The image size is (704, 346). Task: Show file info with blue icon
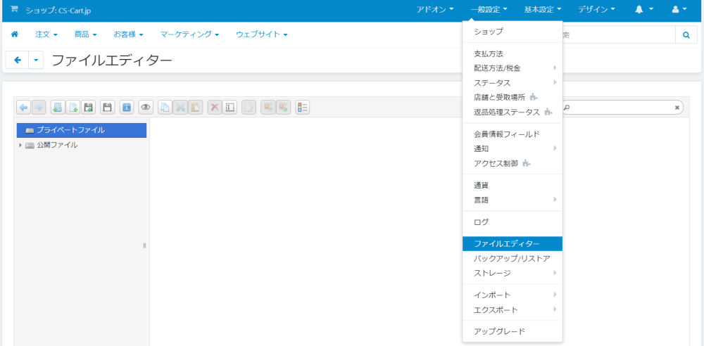pyautogui.click(x=127, y=108)
